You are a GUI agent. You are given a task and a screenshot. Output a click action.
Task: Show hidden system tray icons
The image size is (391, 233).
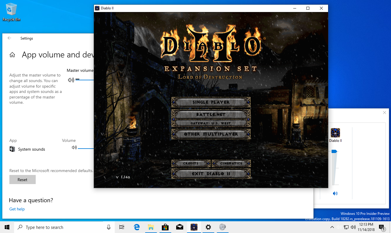coord(332,227)
